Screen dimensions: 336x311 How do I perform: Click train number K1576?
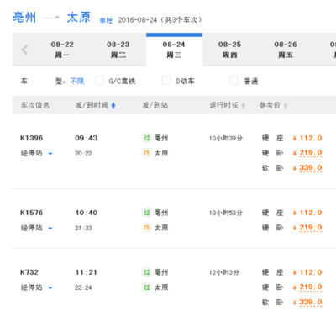click(32, 213)
